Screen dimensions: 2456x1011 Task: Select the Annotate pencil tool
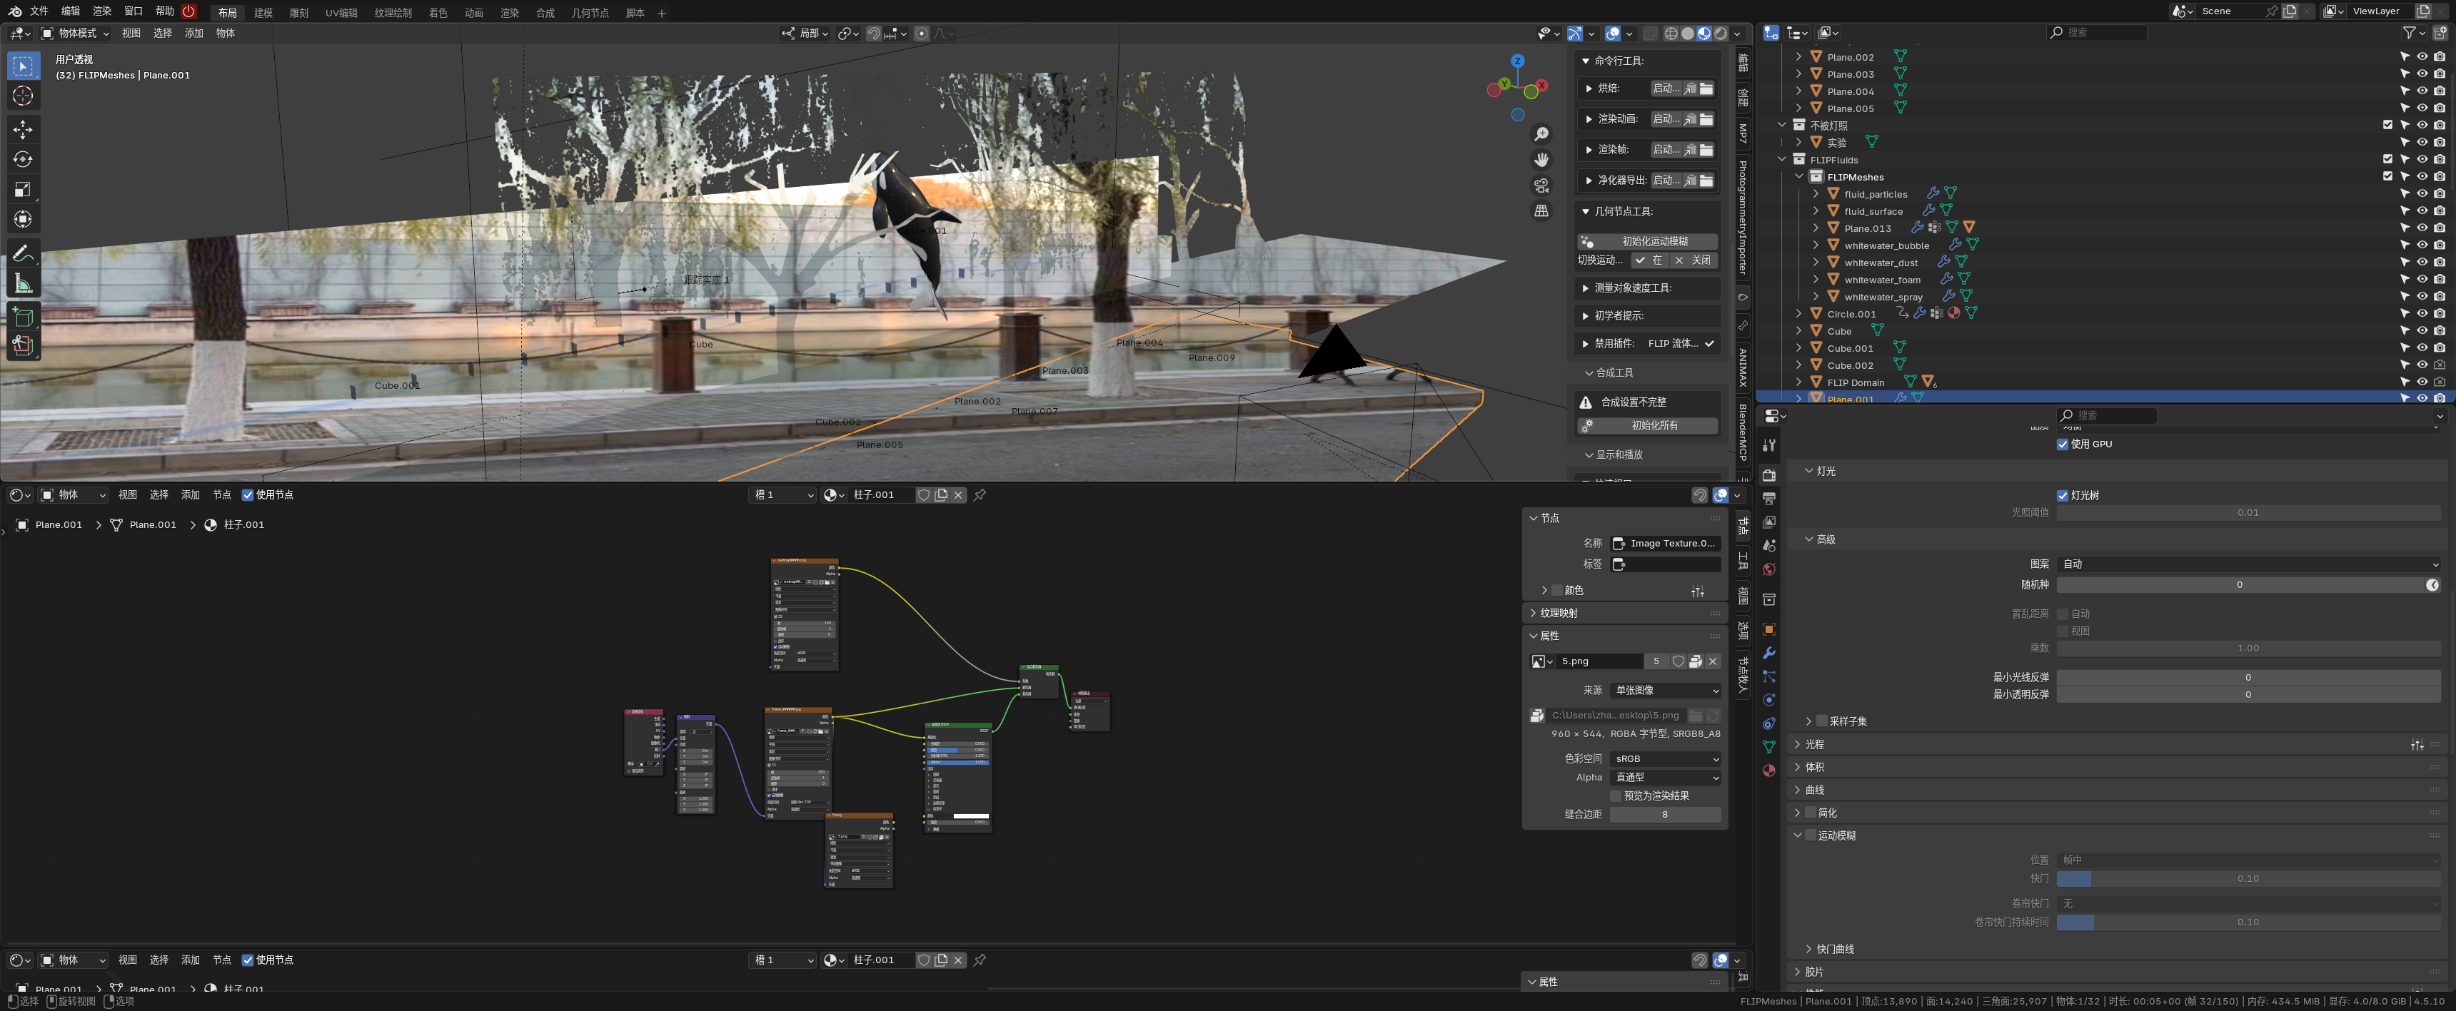pyautogui.click(x=23, y=253)
